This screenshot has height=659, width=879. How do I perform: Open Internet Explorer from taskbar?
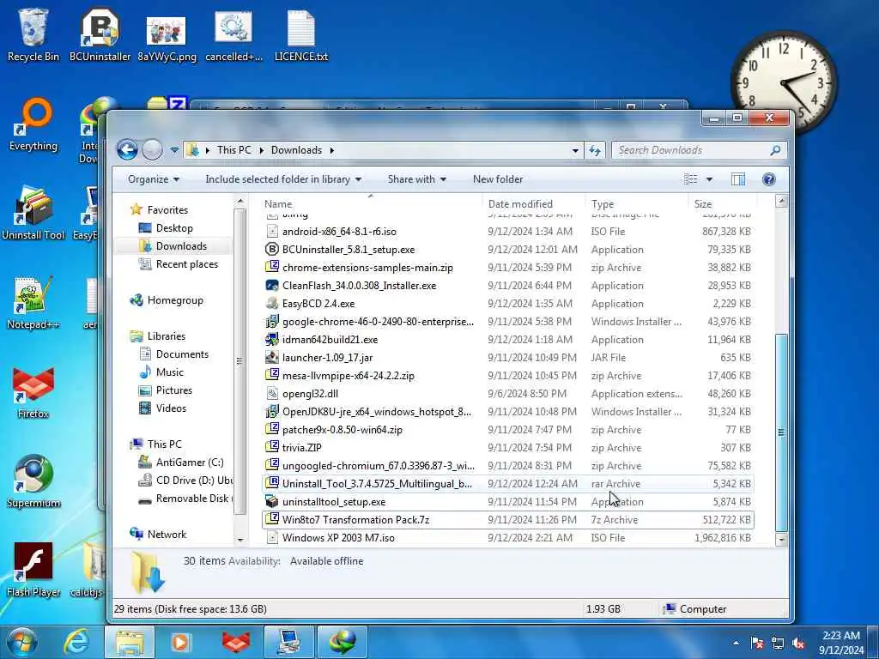[76, 642]
